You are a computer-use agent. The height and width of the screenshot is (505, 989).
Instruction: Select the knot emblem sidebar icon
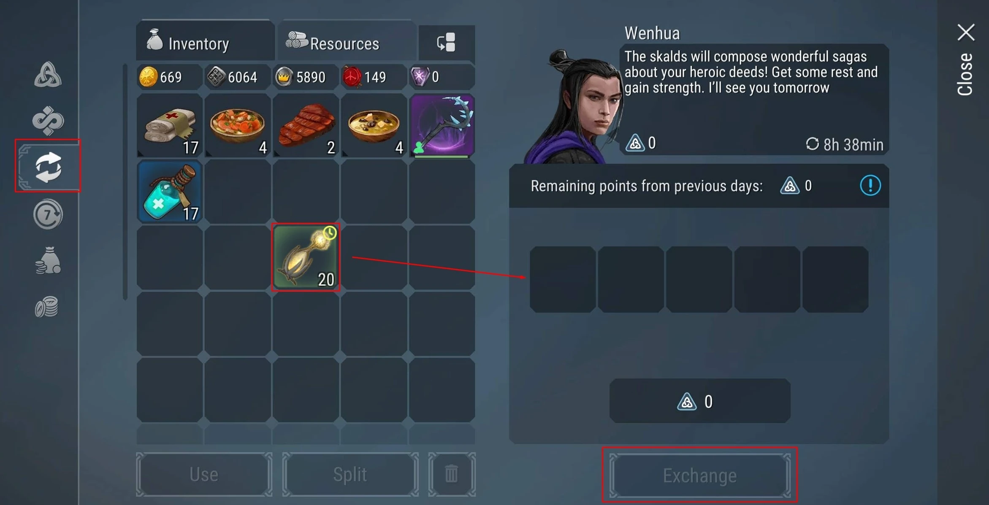point(48,121)
